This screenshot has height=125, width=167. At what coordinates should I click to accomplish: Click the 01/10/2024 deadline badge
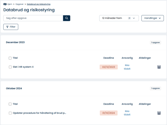click(x=109, y=113)
